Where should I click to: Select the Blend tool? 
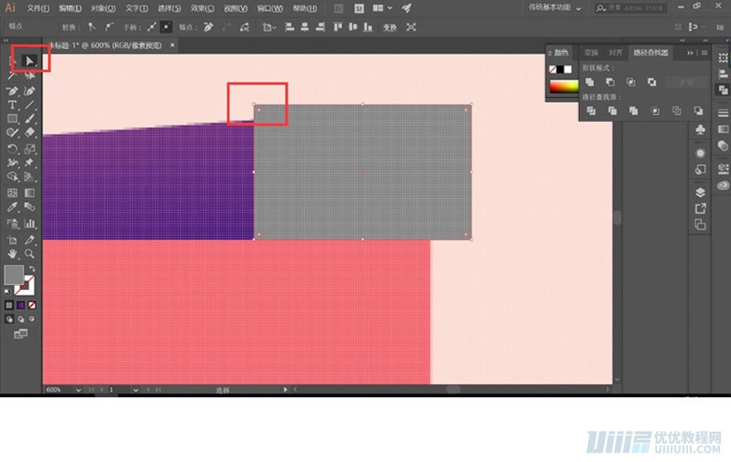coord(29,207)
